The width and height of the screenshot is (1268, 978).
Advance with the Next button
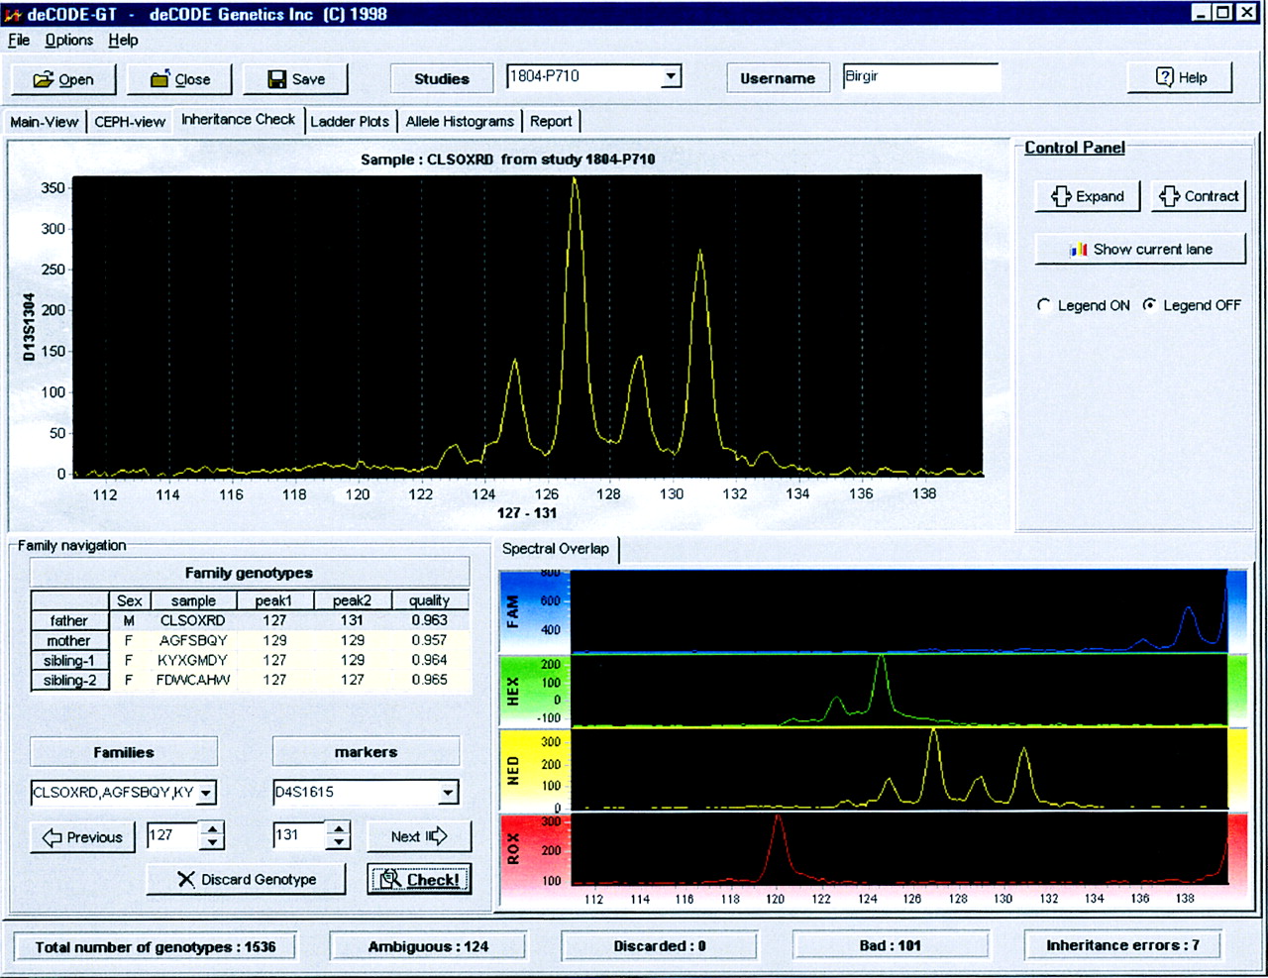[418, 836]
